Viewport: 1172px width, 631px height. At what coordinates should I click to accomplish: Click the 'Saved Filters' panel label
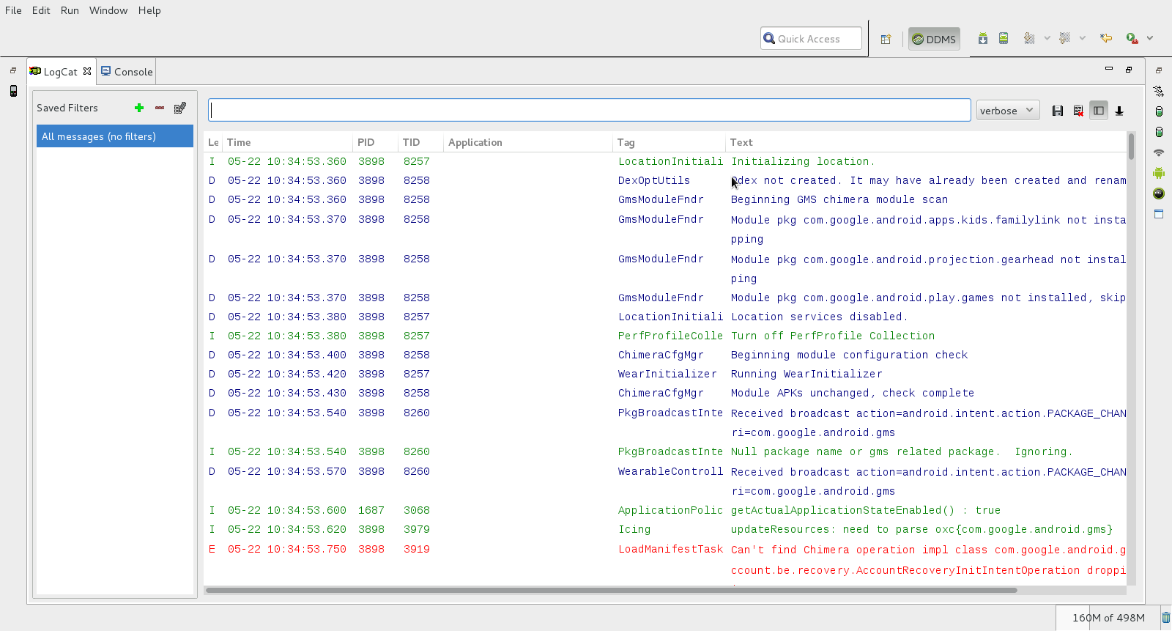[67, 108]
